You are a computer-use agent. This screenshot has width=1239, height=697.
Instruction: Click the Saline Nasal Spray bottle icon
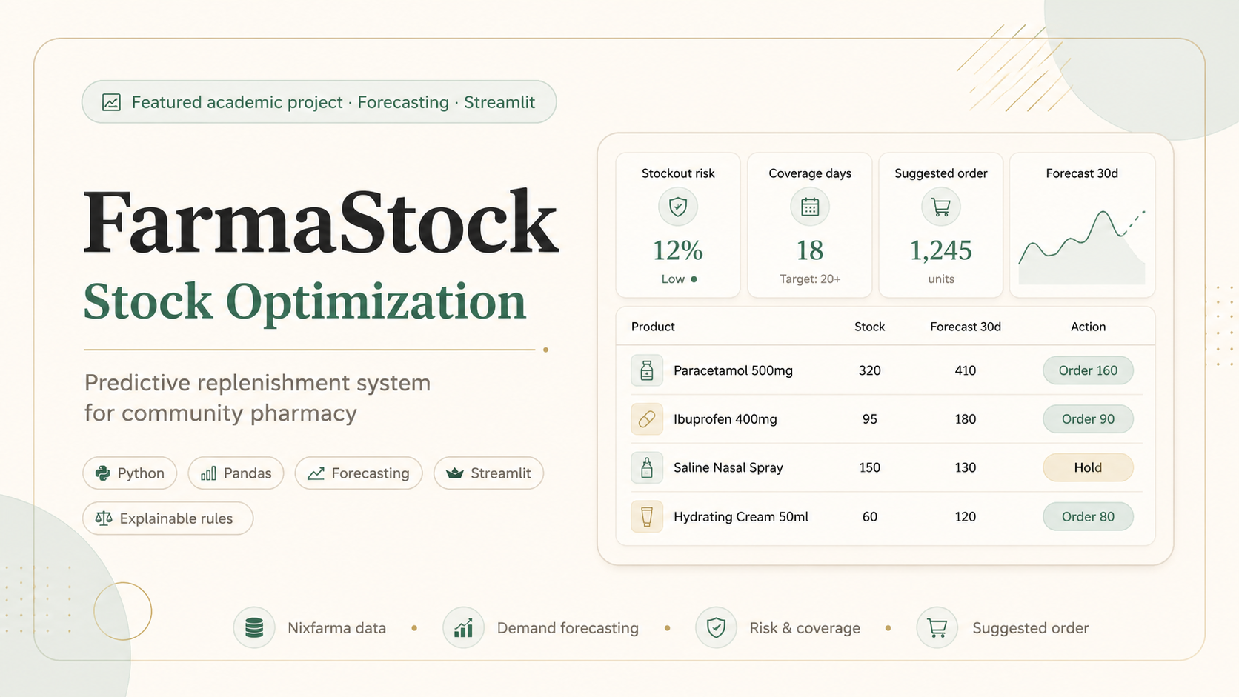(x=647, y=468)
